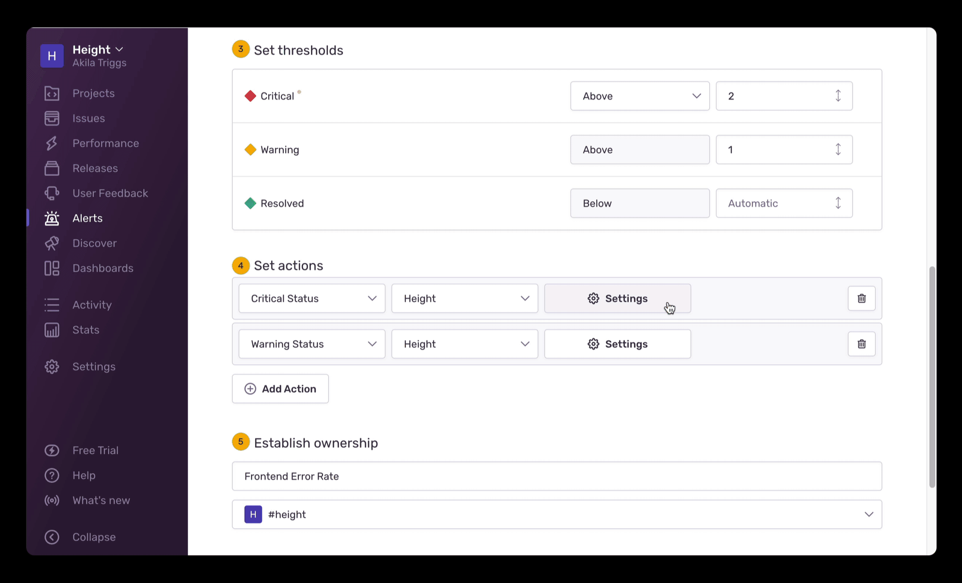Open Settings for the Critical Status action

tap(618, 298)
